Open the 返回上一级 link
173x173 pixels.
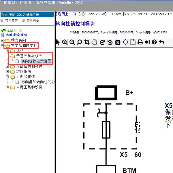coord(14,30)
